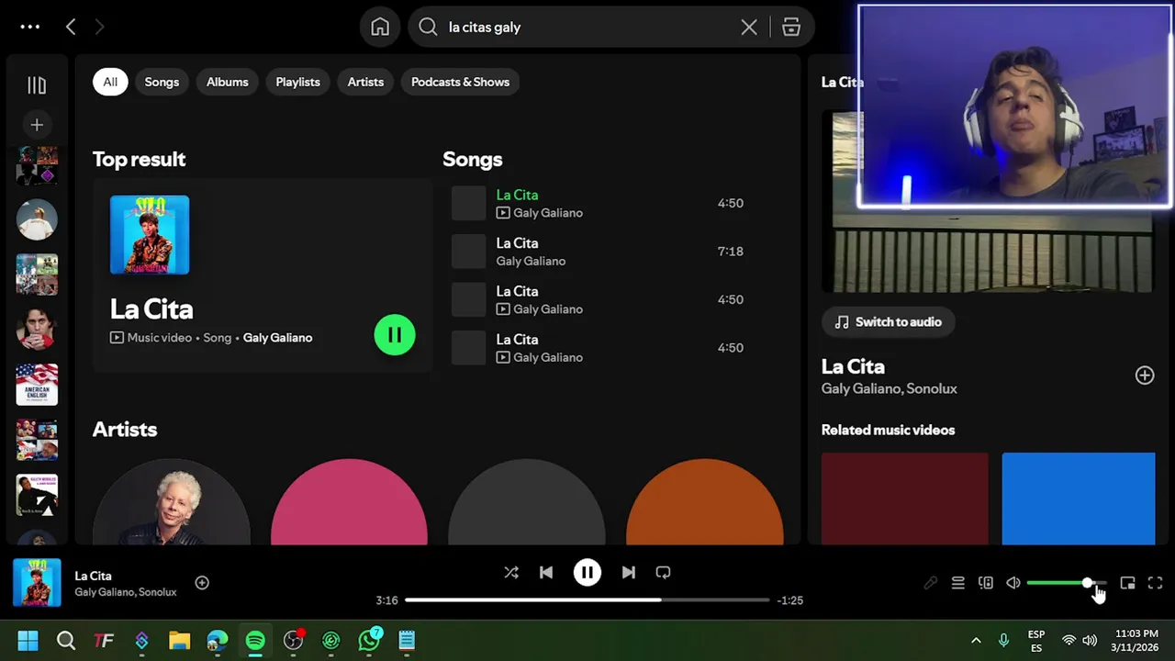
Task: Seek using the song progress bar
Action: [x=587, y=600]
